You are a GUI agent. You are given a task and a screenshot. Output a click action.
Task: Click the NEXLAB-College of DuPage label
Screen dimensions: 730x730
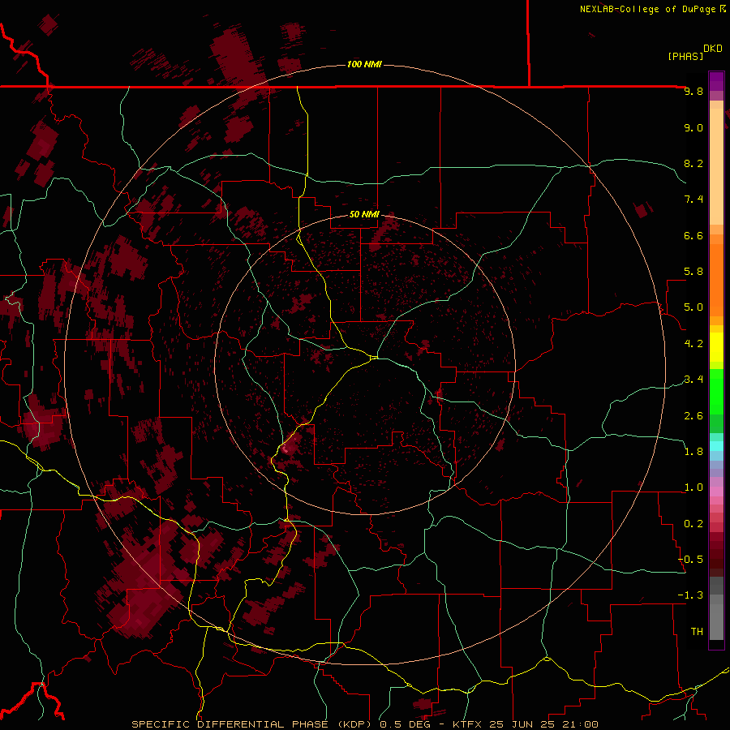(647, 9)
